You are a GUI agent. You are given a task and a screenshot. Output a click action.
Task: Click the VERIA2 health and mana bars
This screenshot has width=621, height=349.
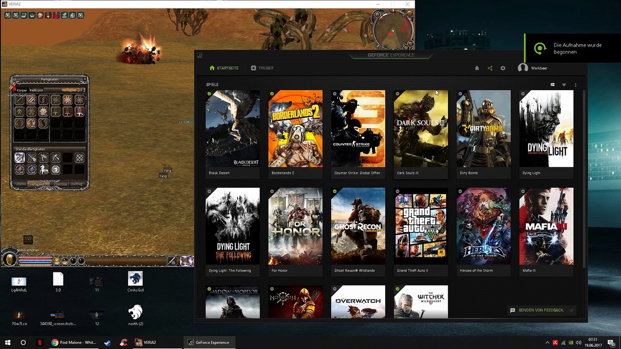coord(35,261)
